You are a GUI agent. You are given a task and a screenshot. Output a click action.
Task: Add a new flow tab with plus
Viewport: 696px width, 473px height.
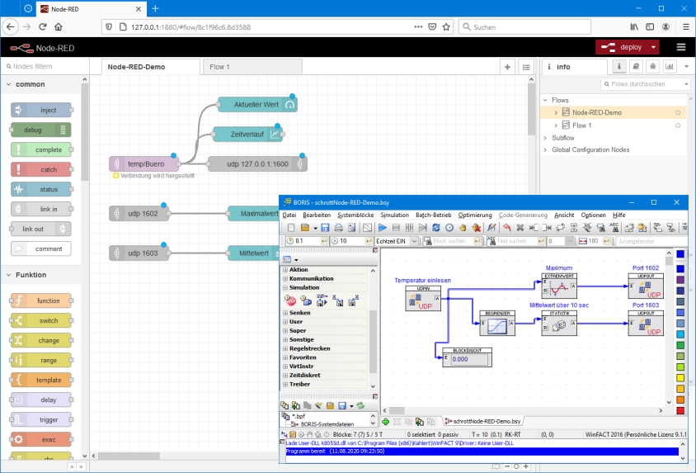pos(507,67)
